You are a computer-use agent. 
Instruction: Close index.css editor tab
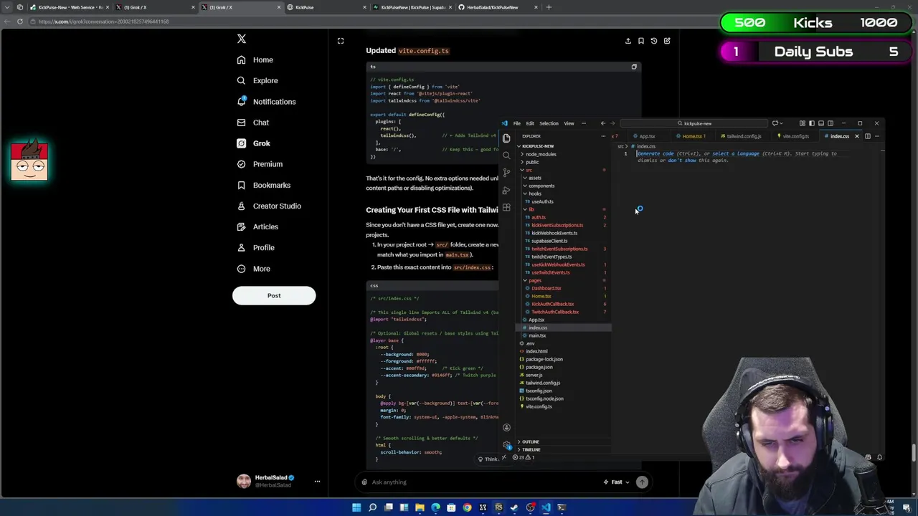[856, 136]
